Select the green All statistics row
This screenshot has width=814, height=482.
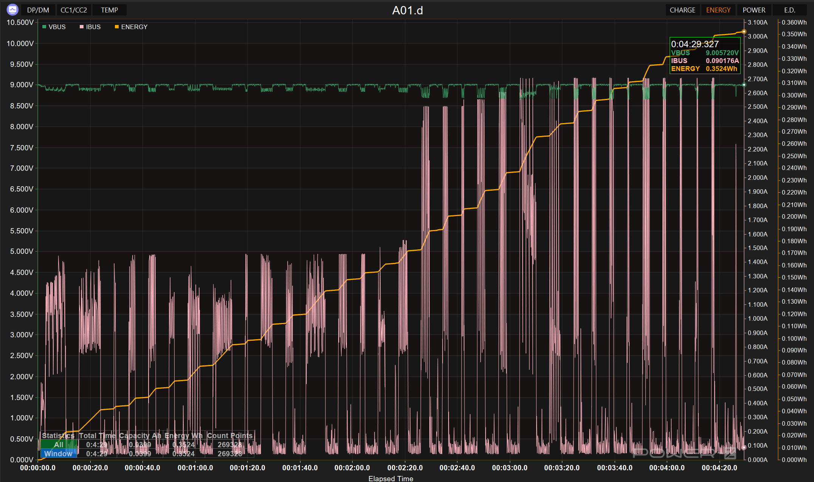point(59,445)
